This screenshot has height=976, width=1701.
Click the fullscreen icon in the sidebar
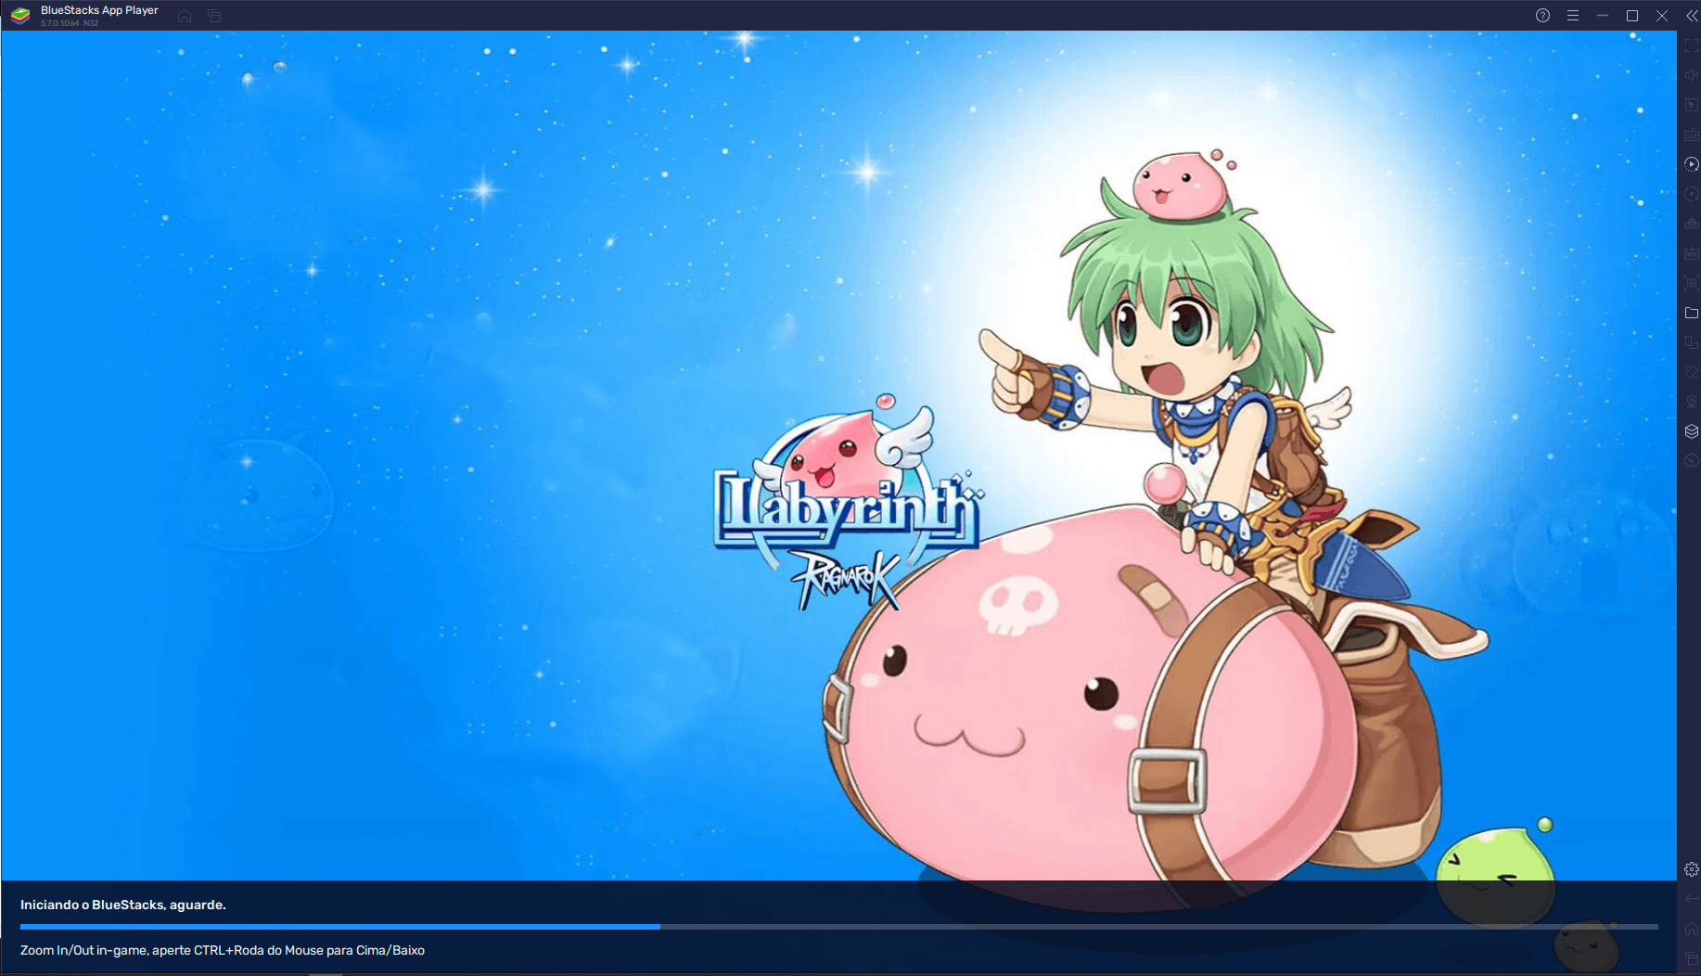tap(1692, 45)
